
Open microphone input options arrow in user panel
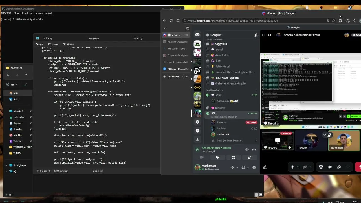[237, 167]
